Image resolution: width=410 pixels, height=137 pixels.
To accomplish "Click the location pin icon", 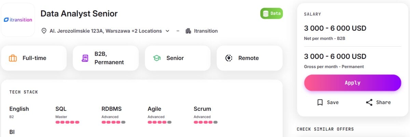I will coord(44,31).
